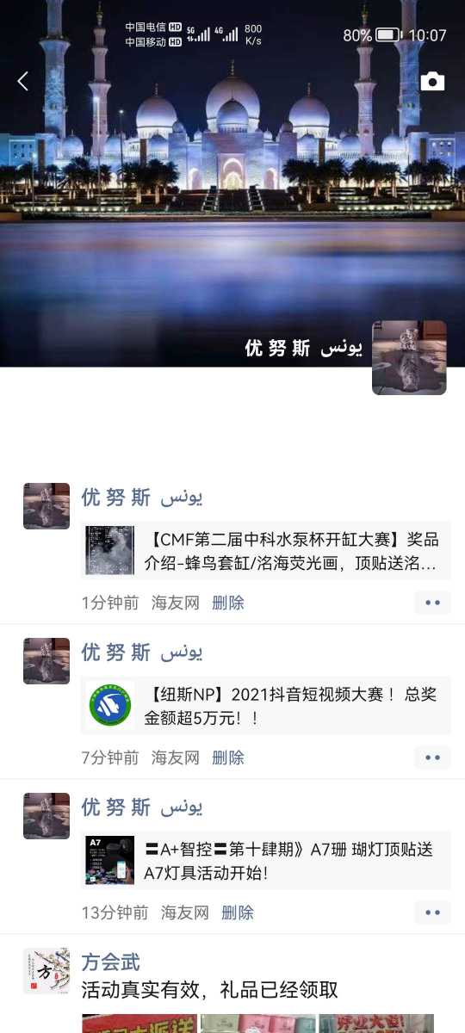465x1033 pixels.
Task: Open the A+智控 第十肆期 link
Action: coord(266,861)
